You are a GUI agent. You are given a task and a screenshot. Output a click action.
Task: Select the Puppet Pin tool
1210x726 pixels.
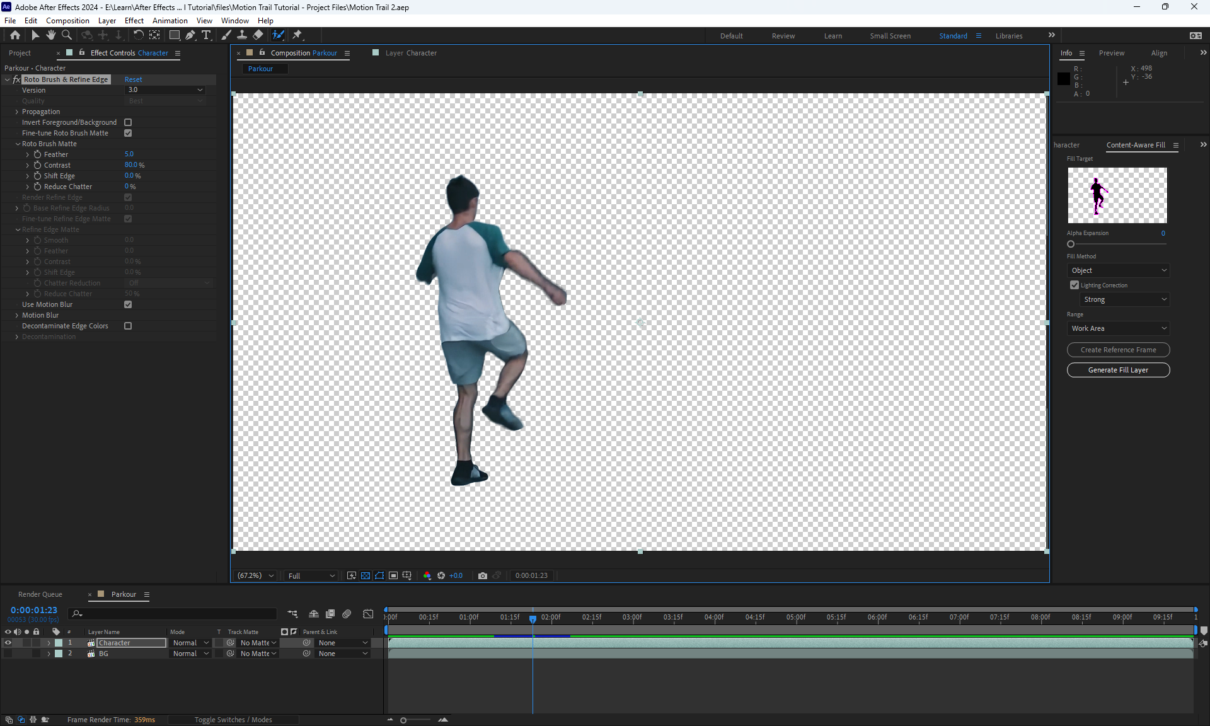(297, 35)
